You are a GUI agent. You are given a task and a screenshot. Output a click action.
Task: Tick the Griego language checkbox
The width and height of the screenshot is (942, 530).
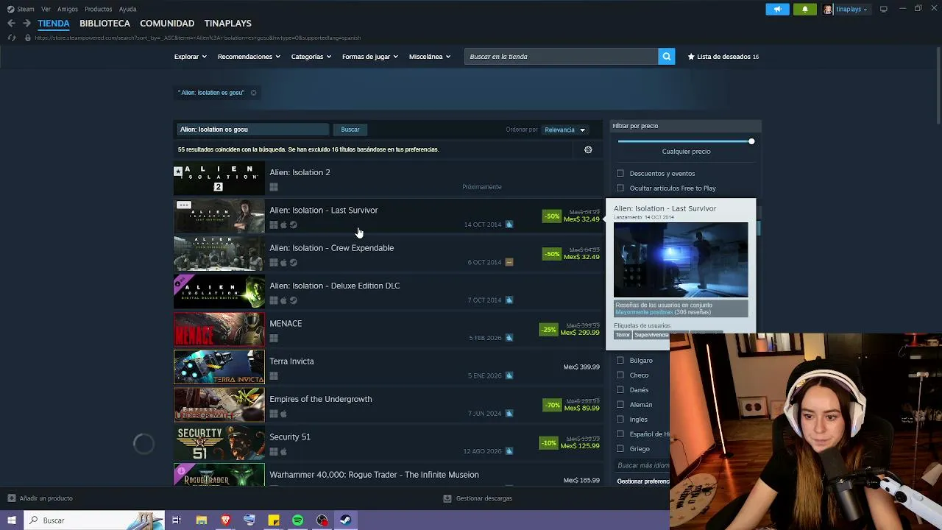pyautogui.click(x=620, y=449)
